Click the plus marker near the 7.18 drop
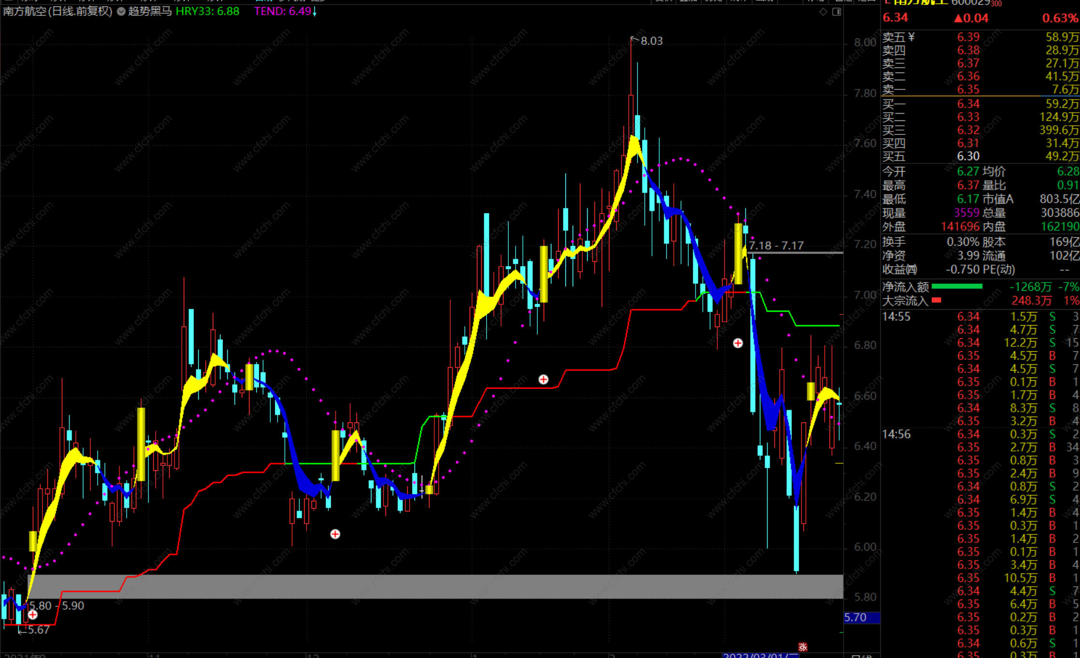Viewport: 1080px width, 658px height. pyautogui.click(x=738, y=343)
